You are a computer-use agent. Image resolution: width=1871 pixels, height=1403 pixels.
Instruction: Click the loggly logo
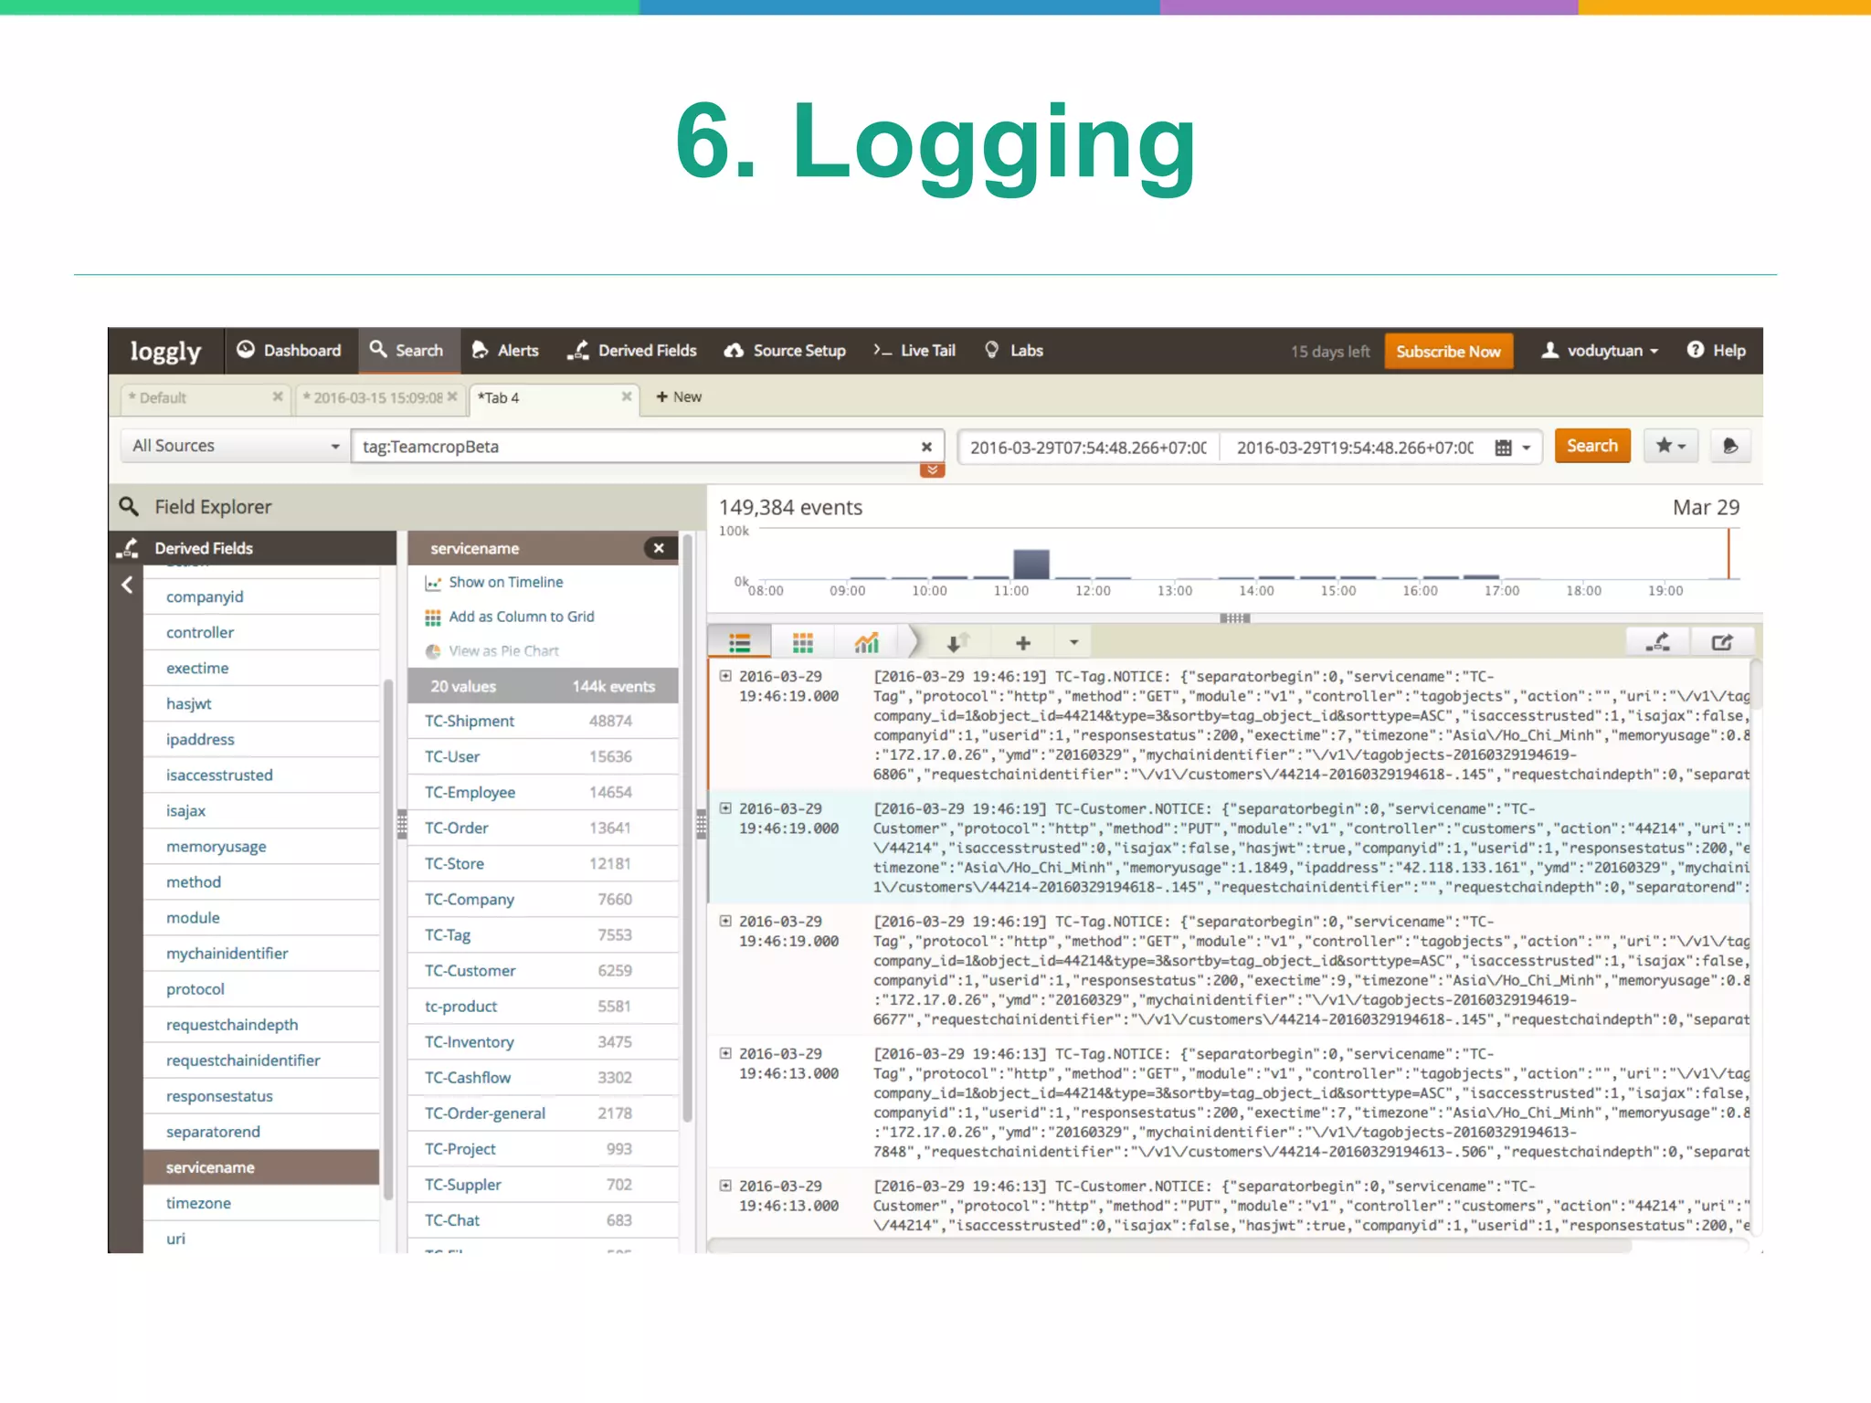point(165,352)
